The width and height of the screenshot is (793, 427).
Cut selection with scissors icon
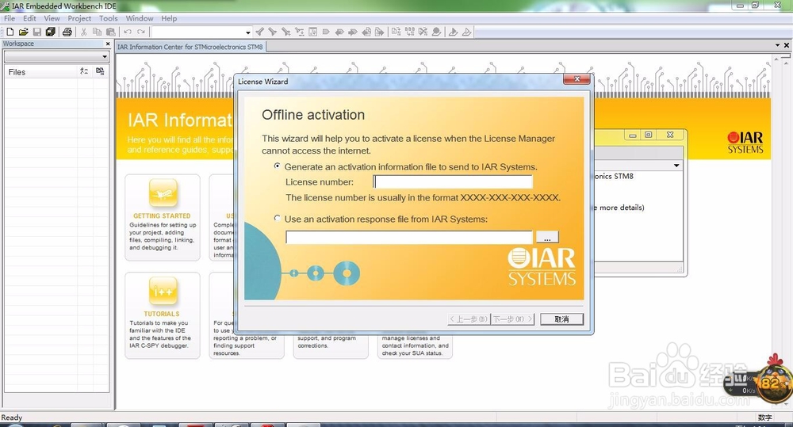(x=84, y=32)
